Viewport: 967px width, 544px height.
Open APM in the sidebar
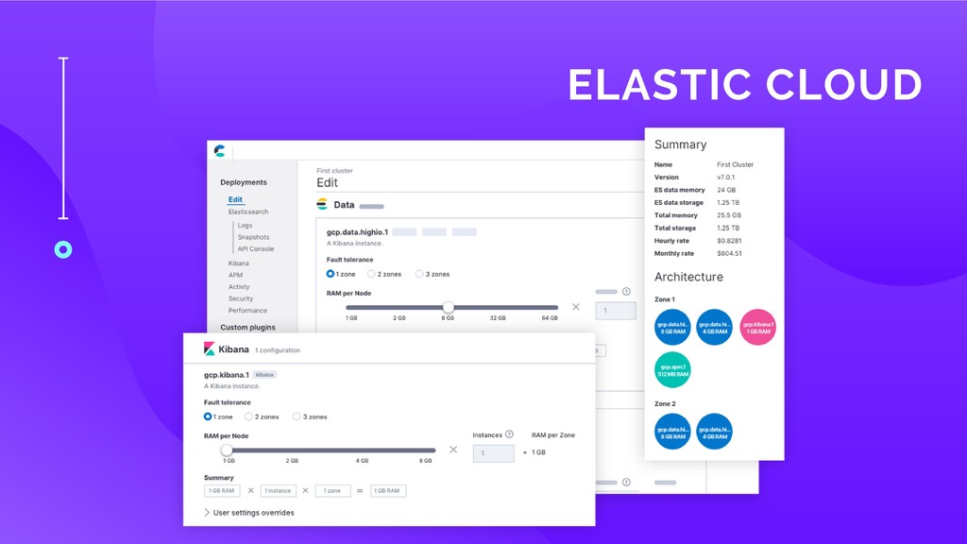tap(235, 275)
